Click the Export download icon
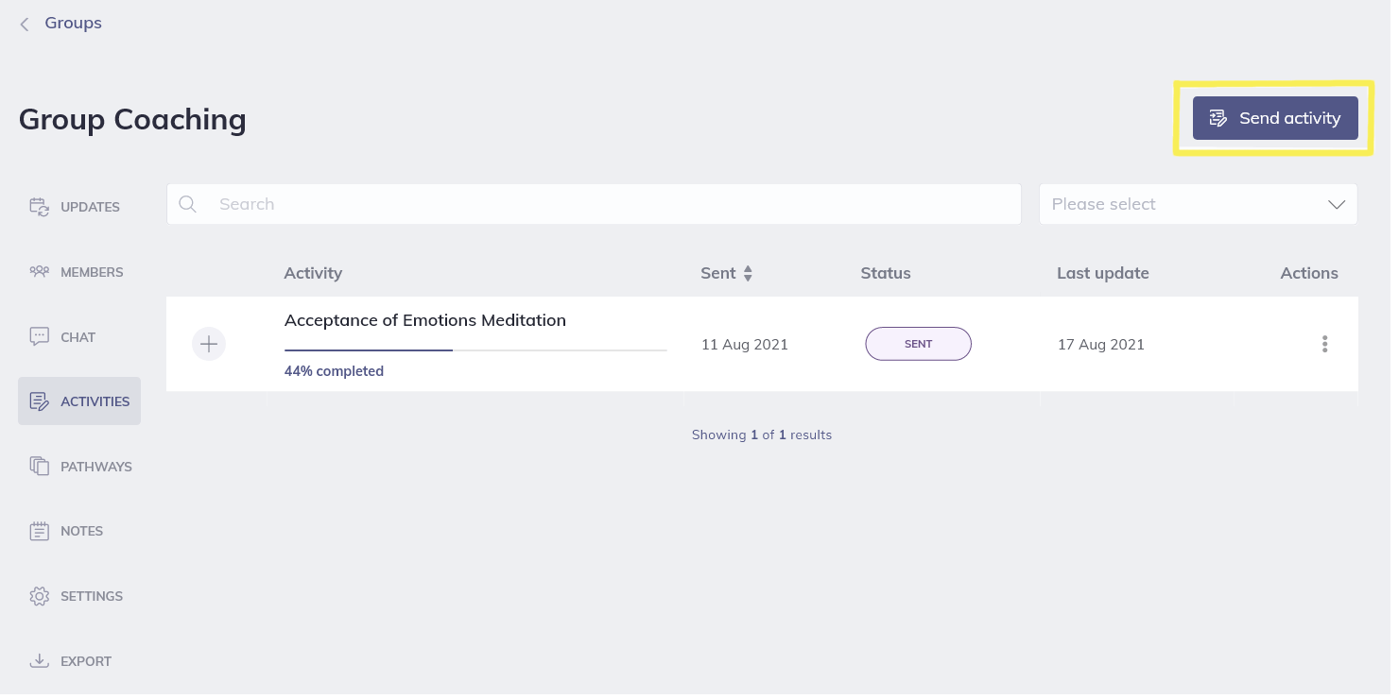Viewport: 1399px width, 699px height. [39, 661]
